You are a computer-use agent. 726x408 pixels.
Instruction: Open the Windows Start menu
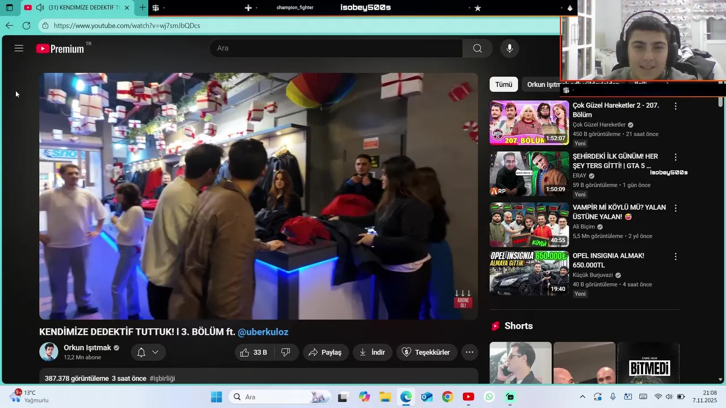216,397
